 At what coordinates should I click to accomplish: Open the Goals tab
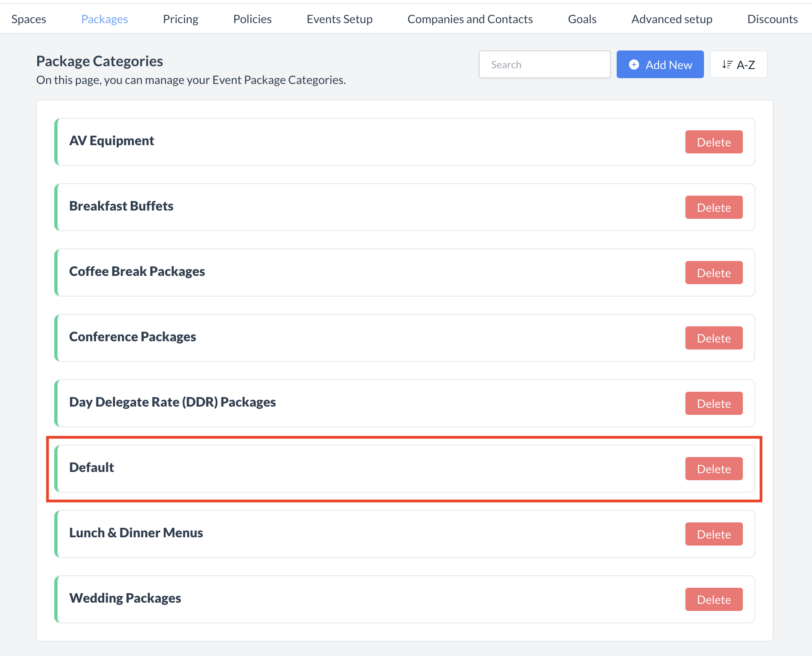[581, 19]
